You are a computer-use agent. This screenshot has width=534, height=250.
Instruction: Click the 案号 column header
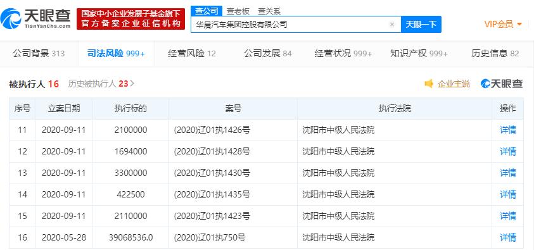click(x=233, y=108)
